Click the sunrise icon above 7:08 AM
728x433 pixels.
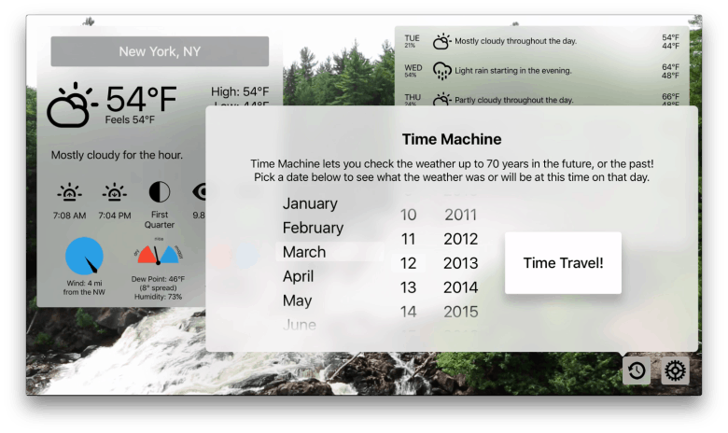69,192
